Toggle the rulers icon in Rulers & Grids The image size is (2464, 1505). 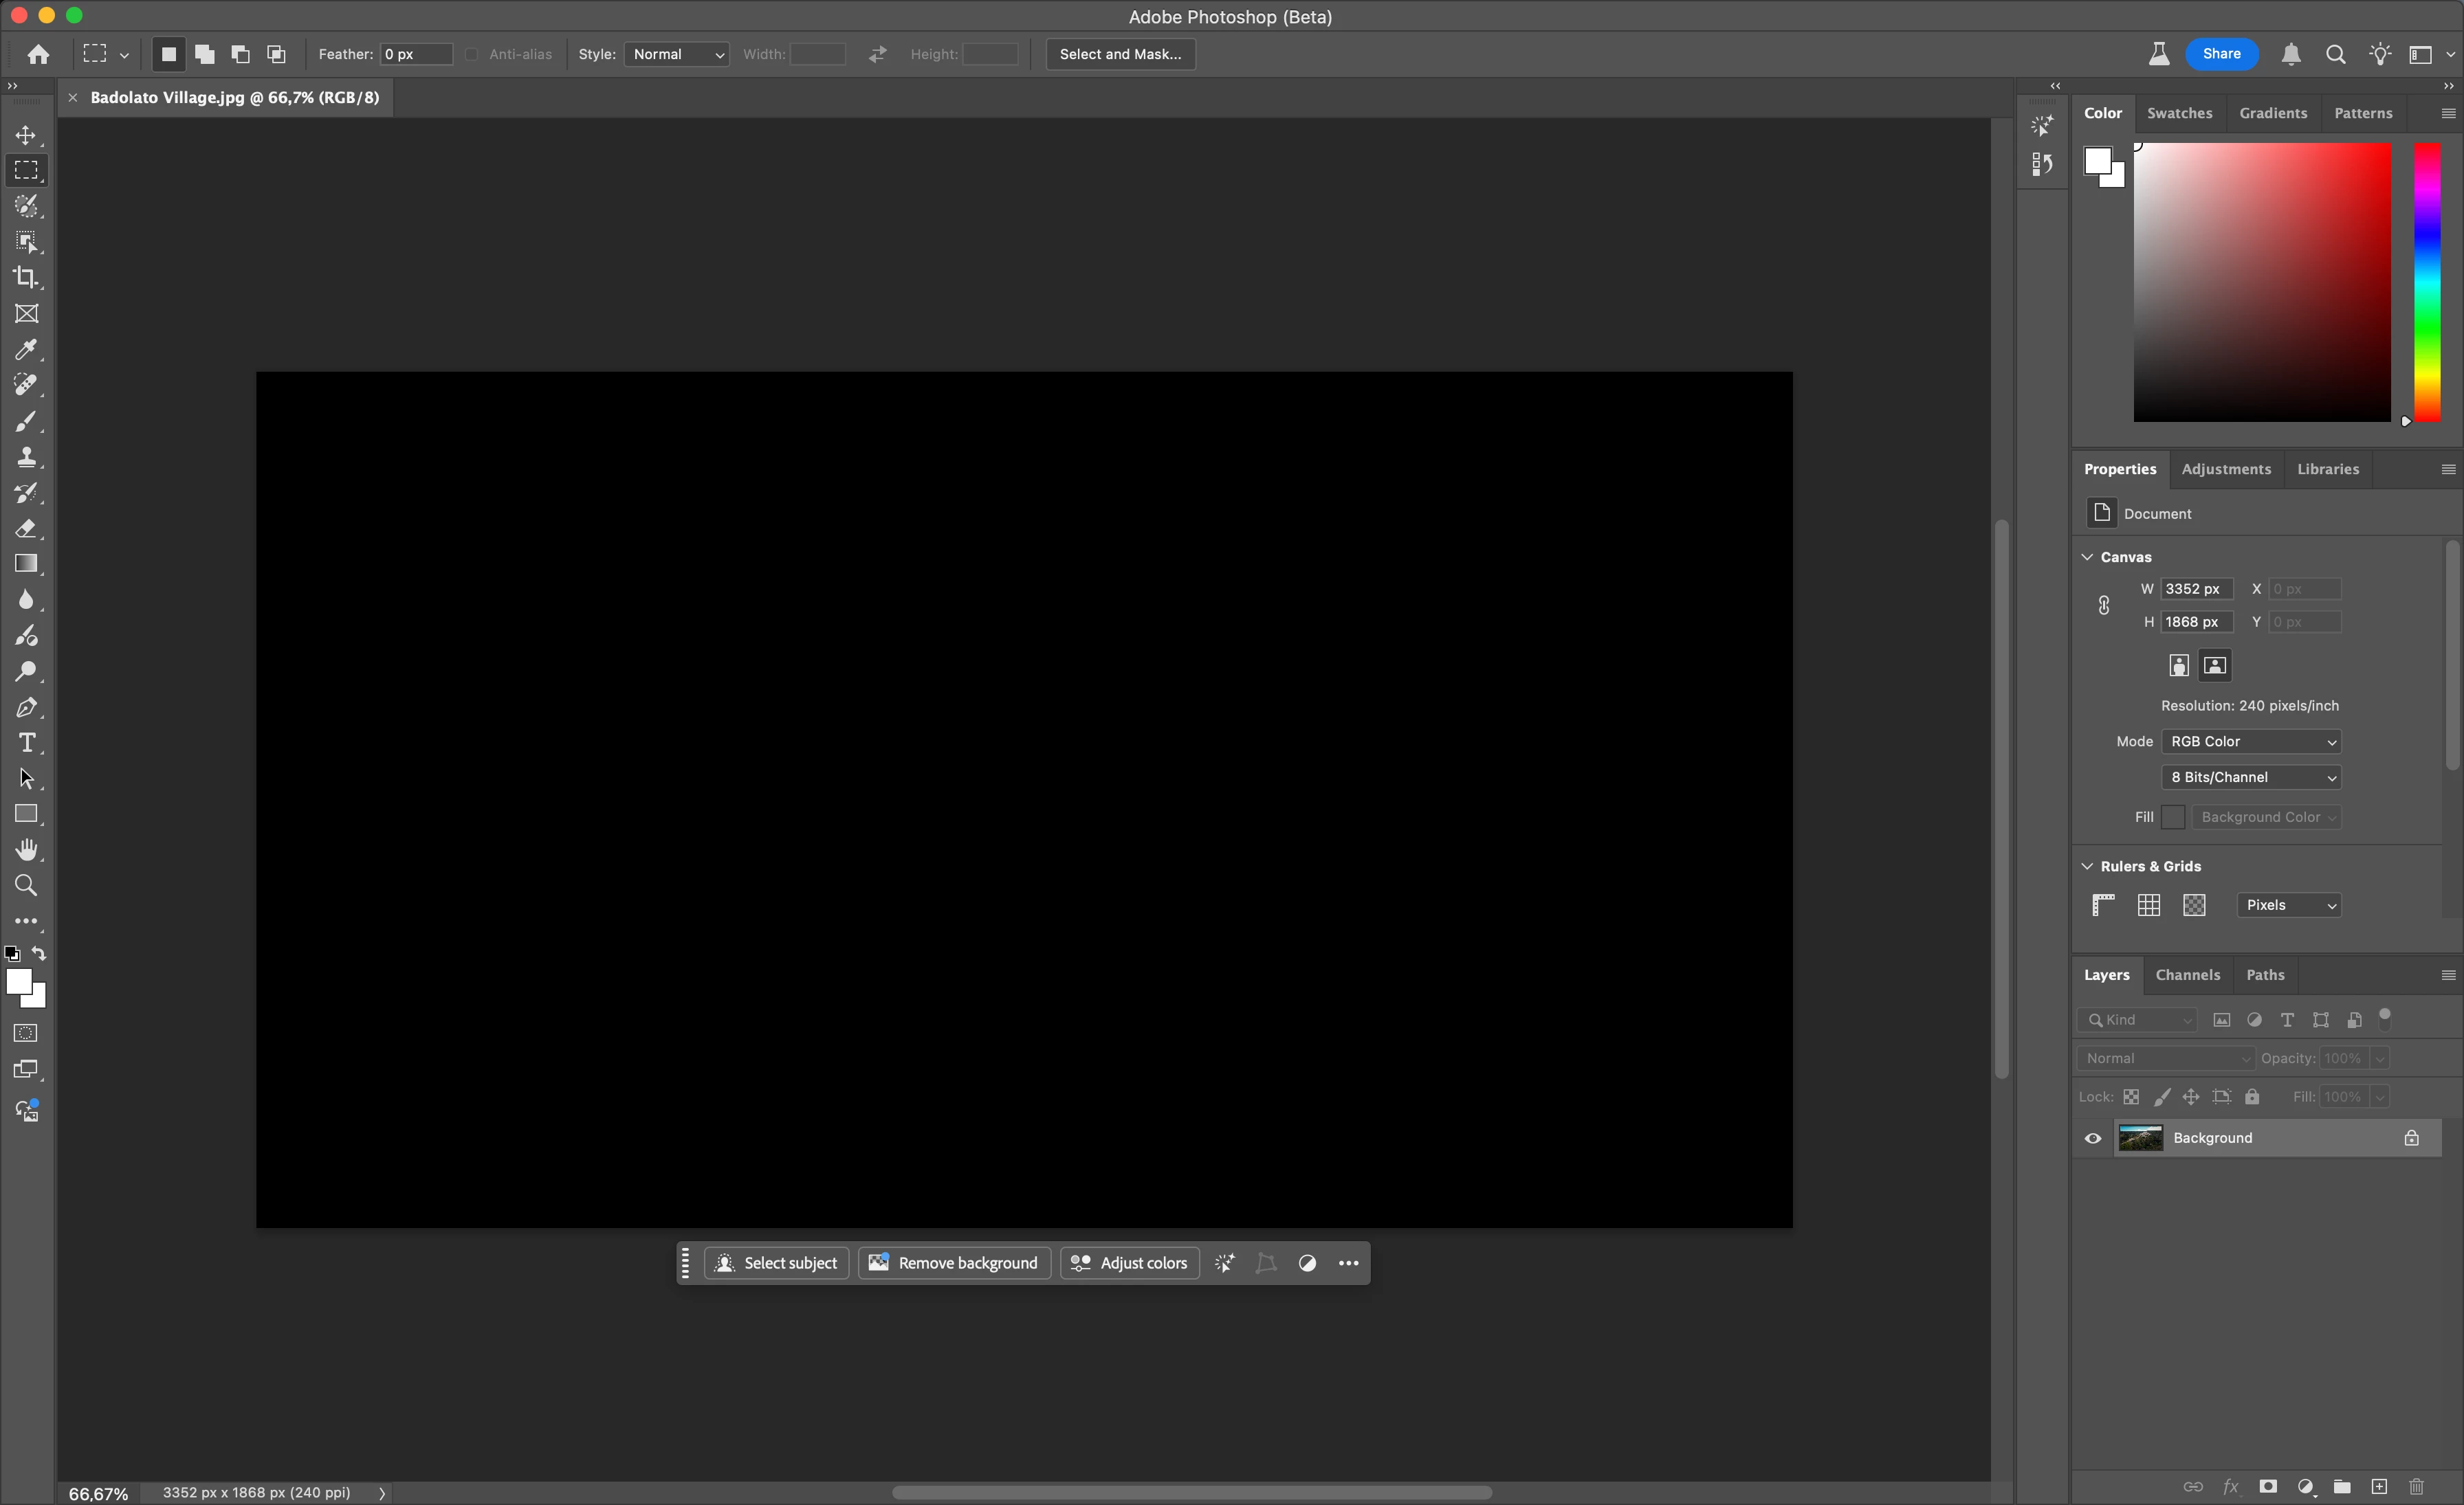[2103, 905]
